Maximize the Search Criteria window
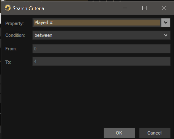This screenshot has height=139, width=174. point(144,8)
